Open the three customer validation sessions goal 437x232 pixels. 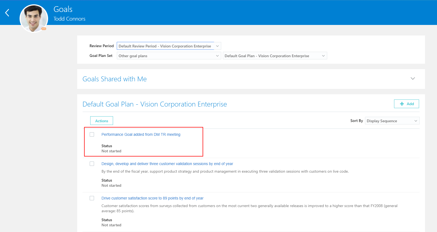click(x=167, y=164)
